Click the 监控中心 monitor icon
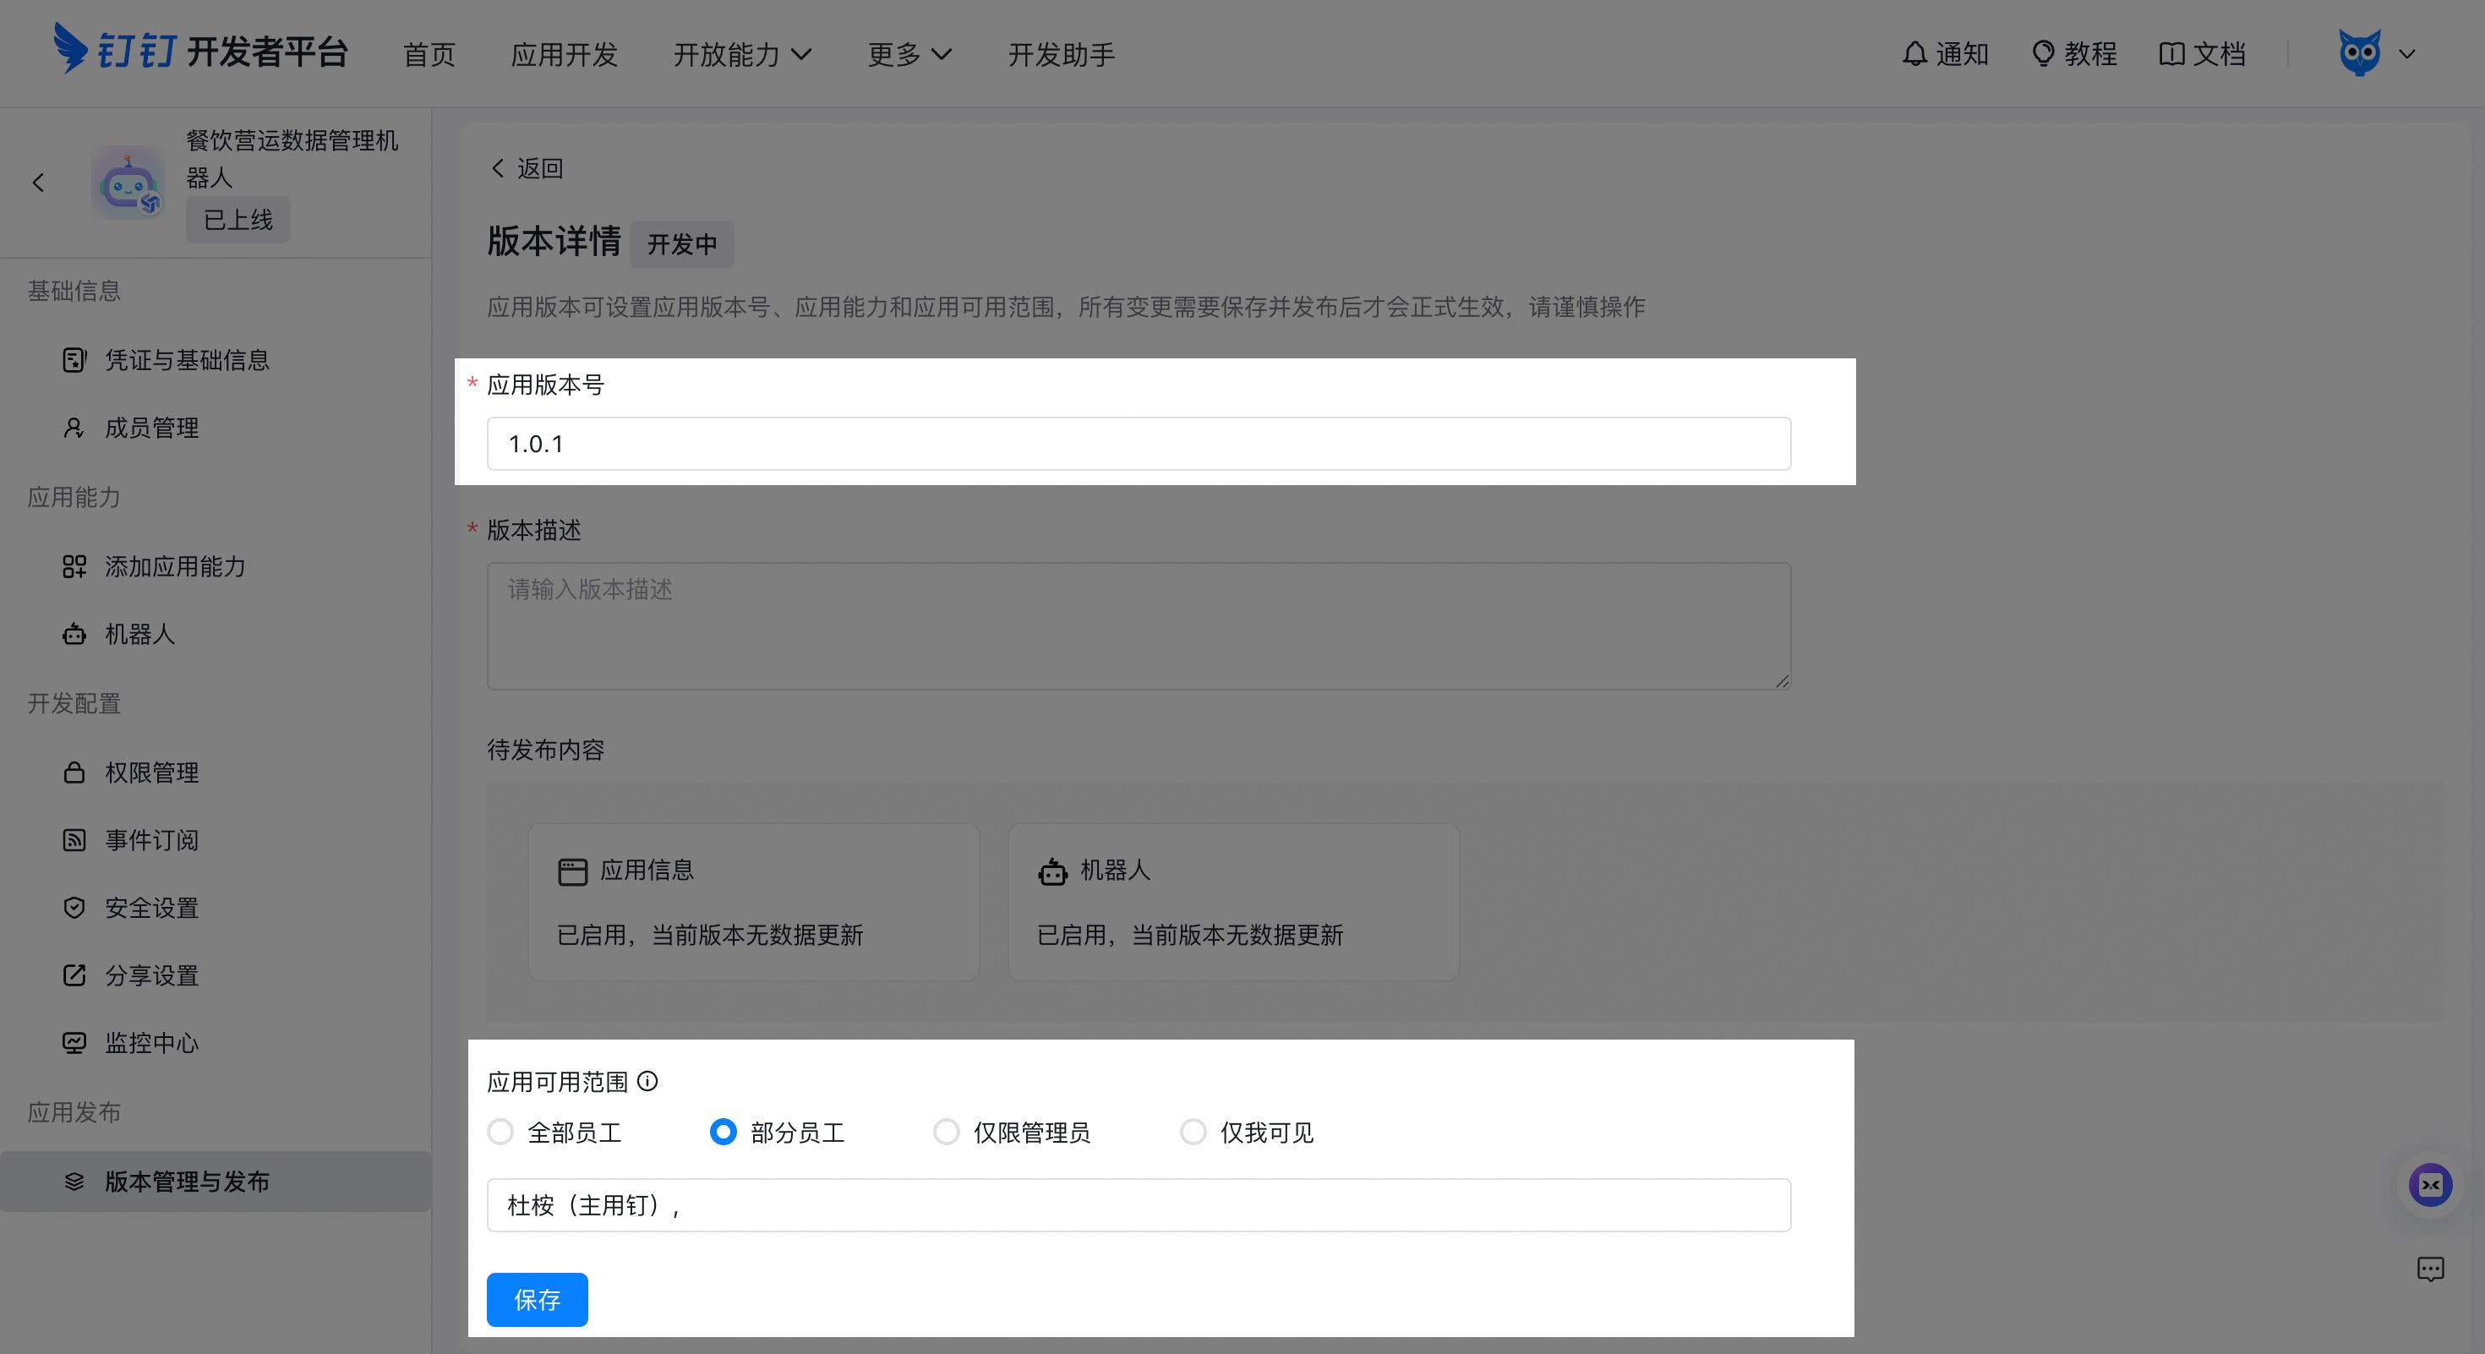The height and width of the screenshot is (1354, 2485). point(74,1042)
